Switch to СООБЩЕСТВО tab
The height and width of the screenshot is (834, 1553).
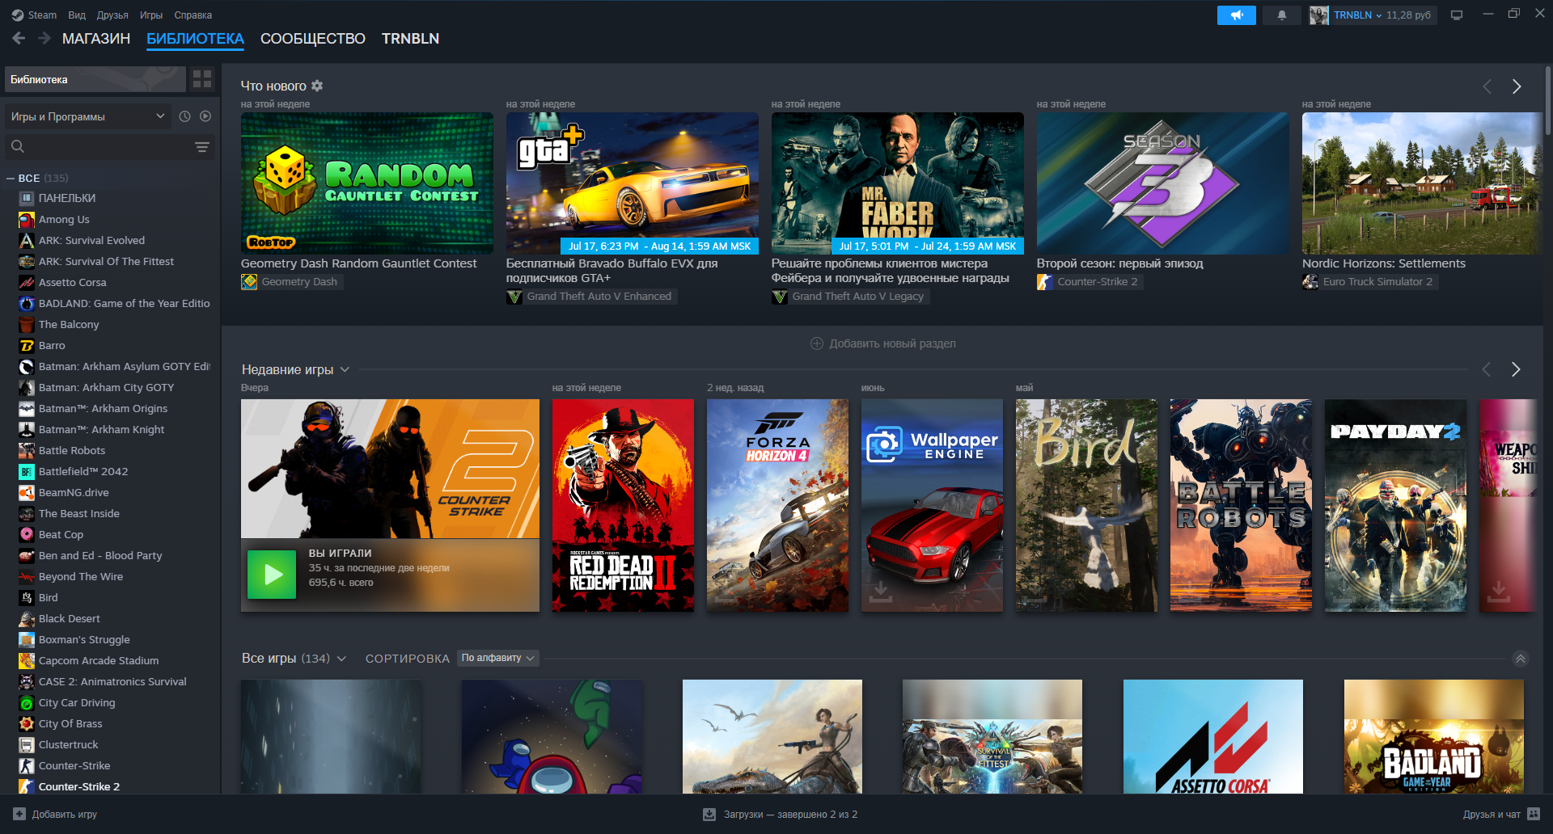pyautogui.click(x=313, y=39)
